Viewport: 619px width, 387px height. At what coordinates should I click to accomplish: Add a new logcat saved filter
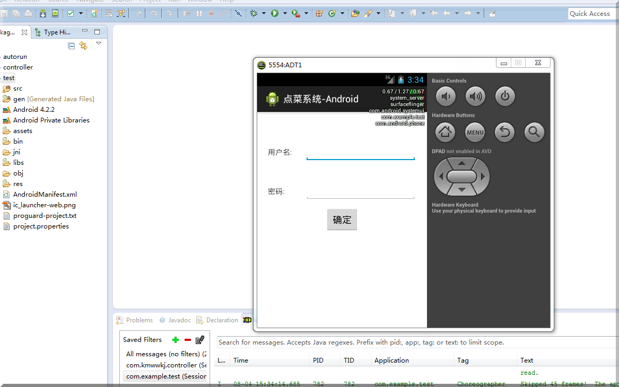(176, 340)
